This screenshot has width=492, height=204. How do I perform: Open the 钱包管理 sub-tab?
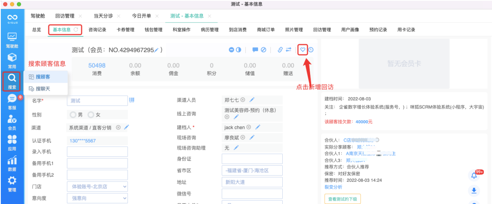(x=154, y=30)
